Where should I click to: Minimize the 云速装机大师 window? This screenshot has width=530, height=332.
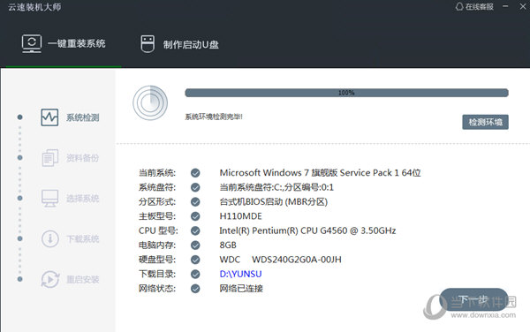tap(505, 6)
